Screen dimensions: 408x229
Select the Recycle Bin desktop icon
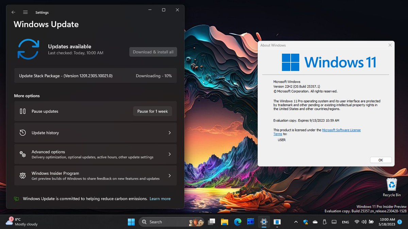tap(392, 188)
